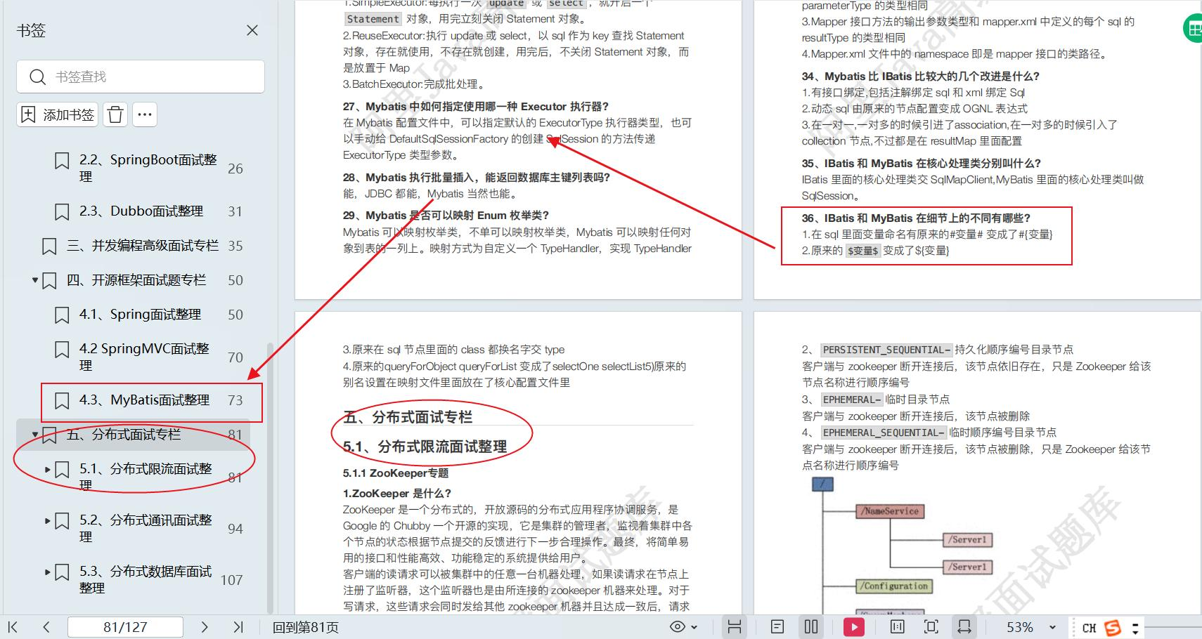Click bookmark icon beside 三、并发编程高级面试专栏
1202x639 pixels.
tap(49, 246)
